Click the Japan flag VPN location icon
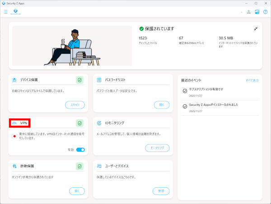This screenshot has width=271, height=204. coord(15,136)
